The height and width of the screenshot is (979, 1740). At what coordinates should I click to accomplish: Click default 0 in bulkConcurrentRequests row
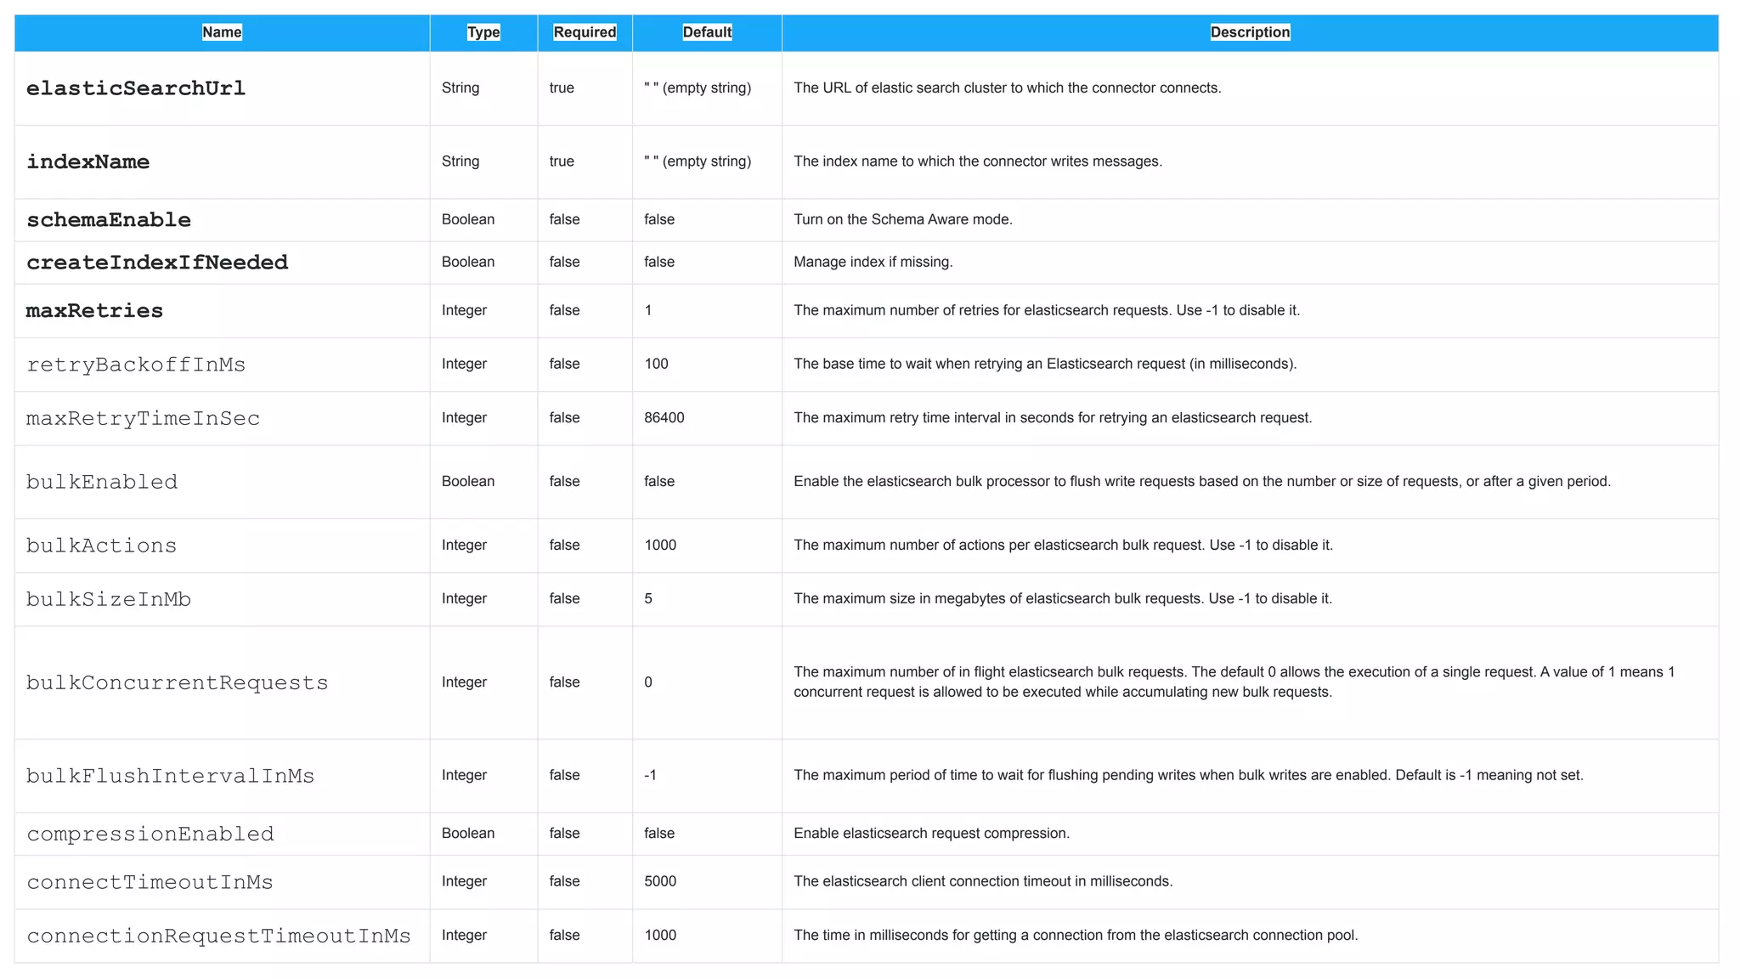click(648, 682)
